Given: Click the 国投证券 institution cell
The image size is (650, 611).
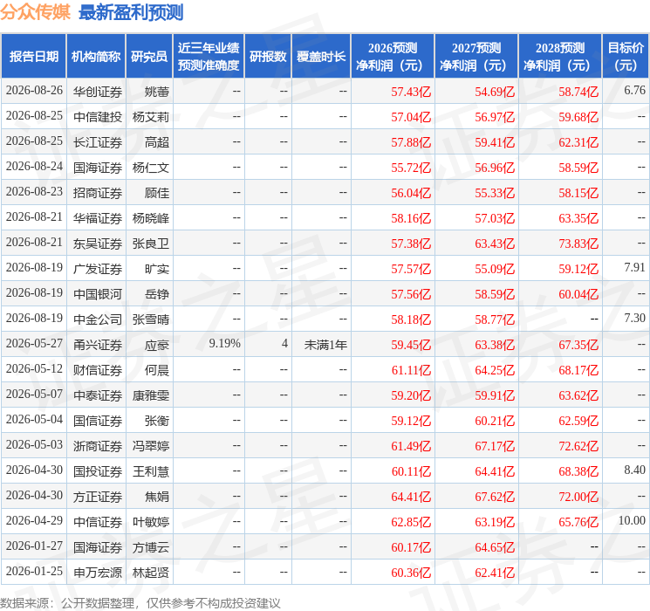Looking at the screenshot, I should click(x=98, y=471).
